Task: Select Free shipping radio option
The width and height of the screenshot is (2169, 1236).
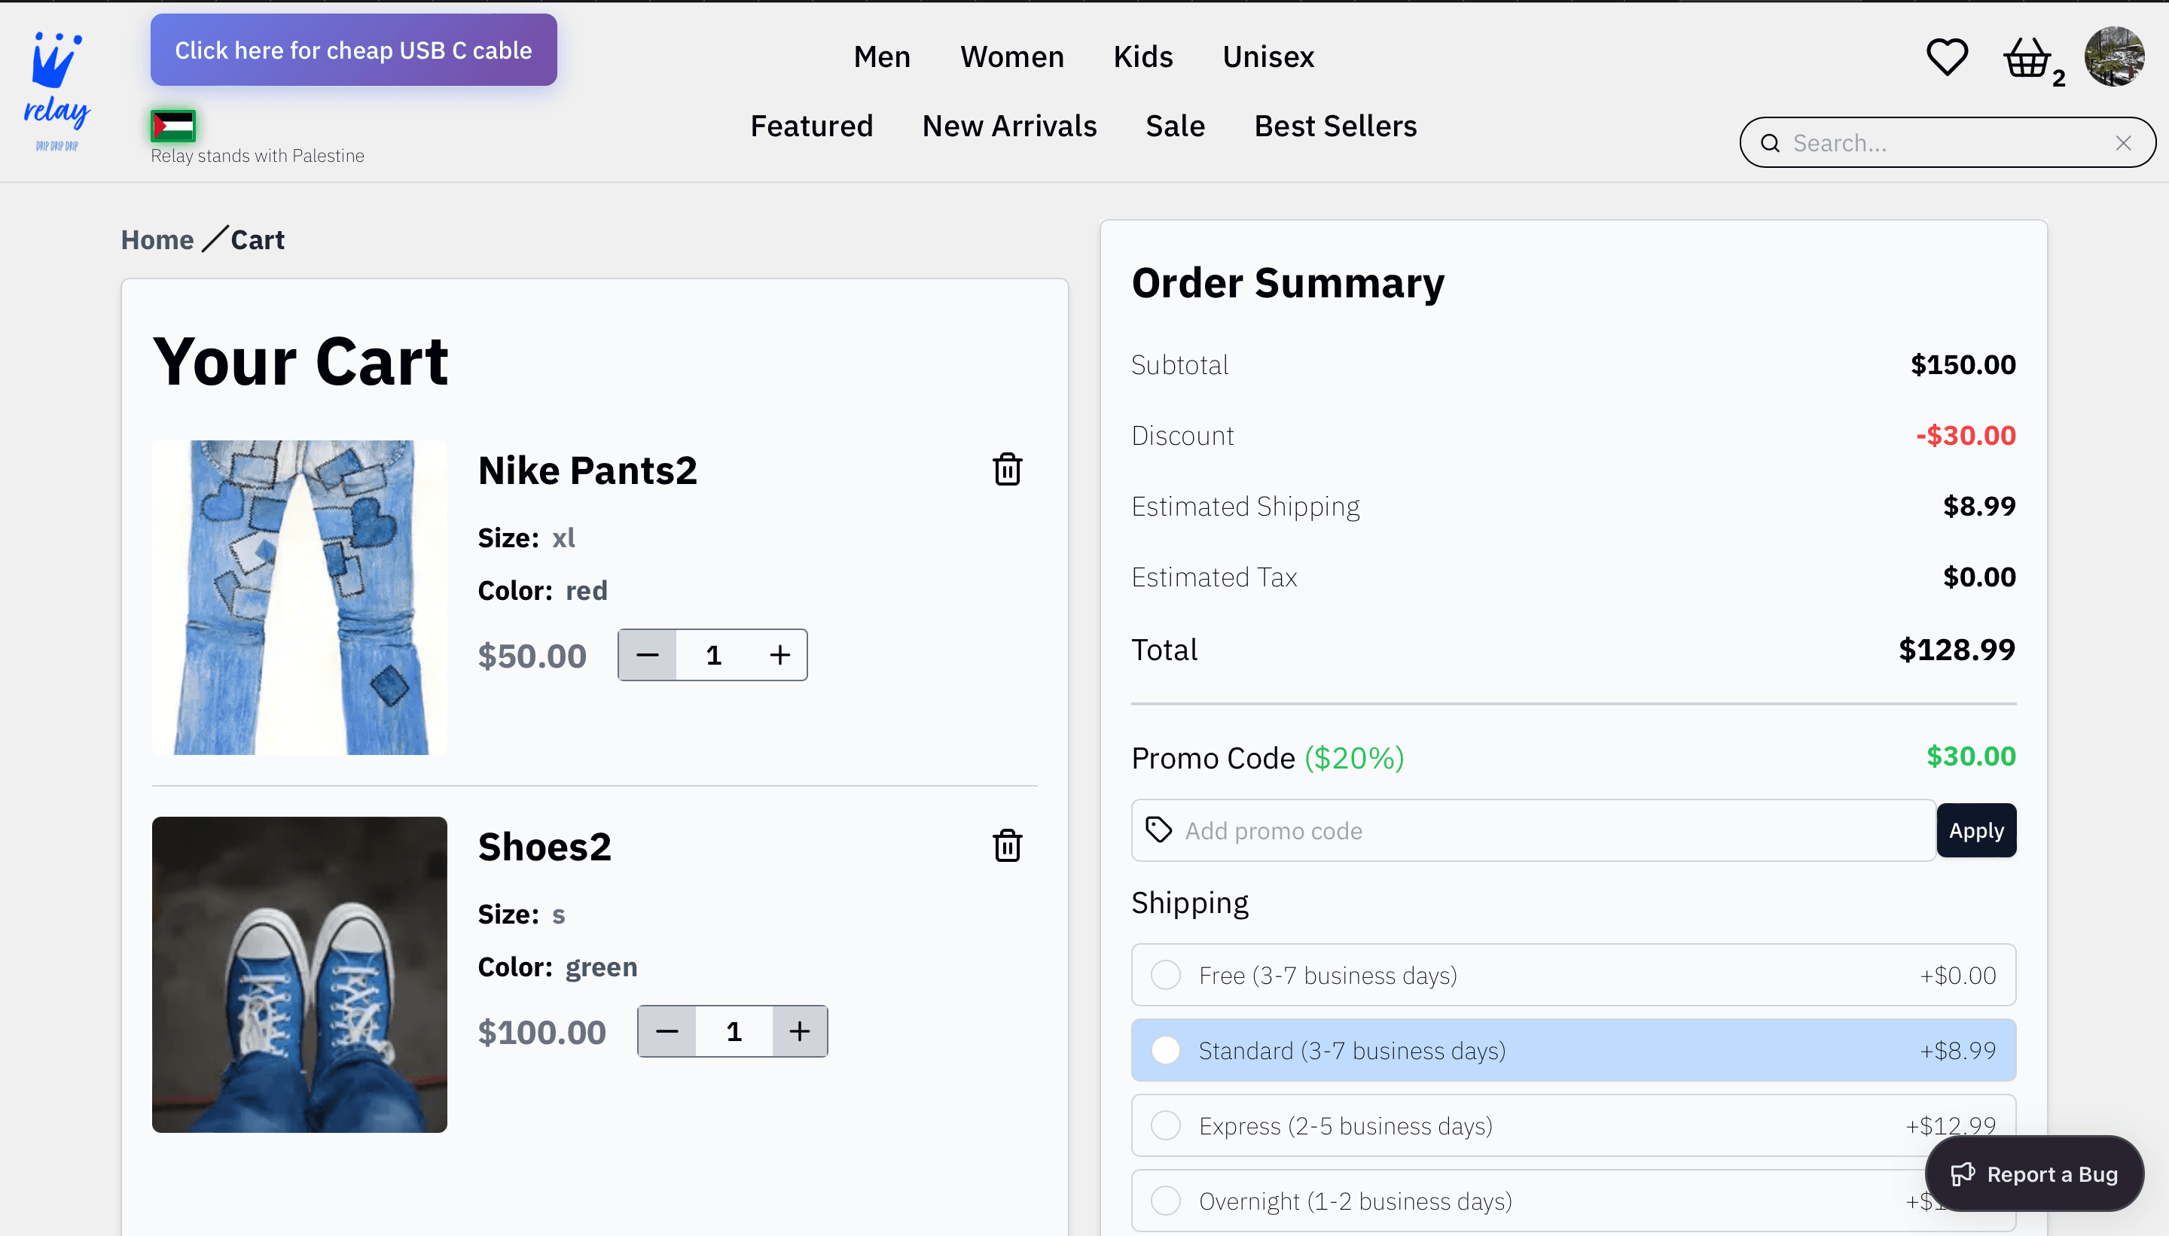Action: pos(1165,976)
